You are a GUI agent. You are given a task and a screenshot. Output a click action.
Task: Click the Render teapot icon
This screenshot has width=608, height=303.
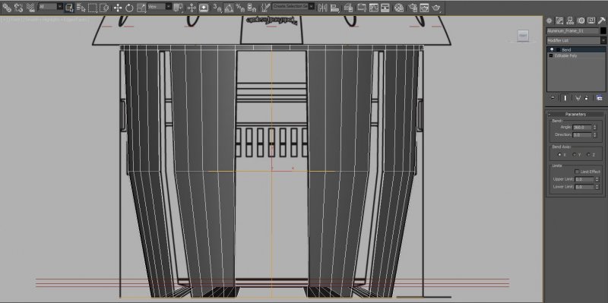(436, 8)
